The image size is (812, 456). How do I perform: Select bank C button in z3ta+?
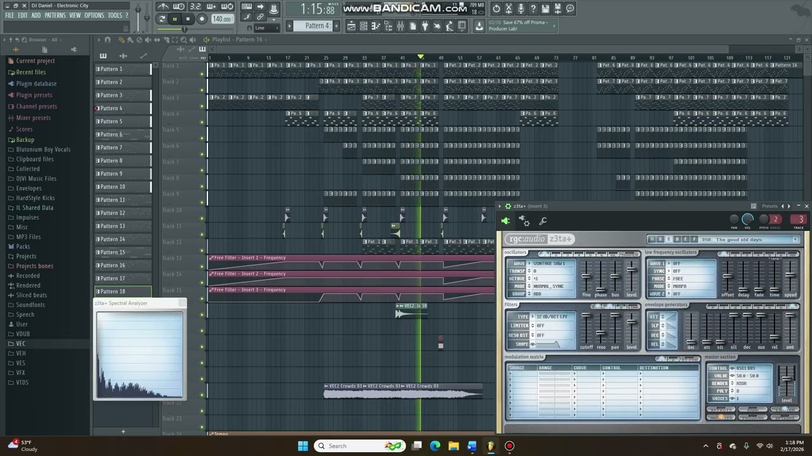tap(669, 239)
